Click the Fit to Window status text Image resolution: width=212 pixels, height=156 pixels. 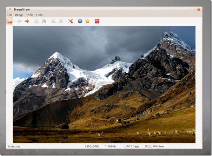(155, 146)
